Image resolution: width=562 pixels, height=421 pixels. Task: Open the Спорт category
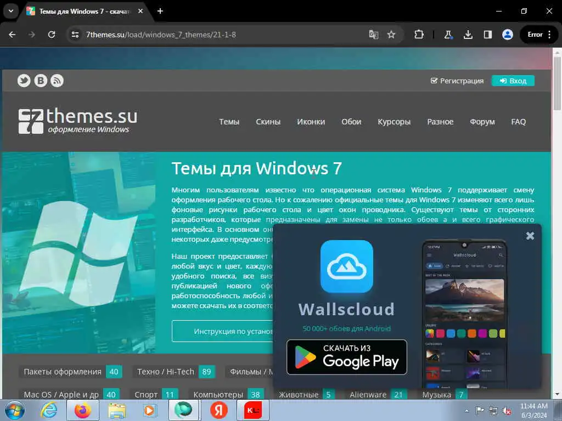[154, 395]
